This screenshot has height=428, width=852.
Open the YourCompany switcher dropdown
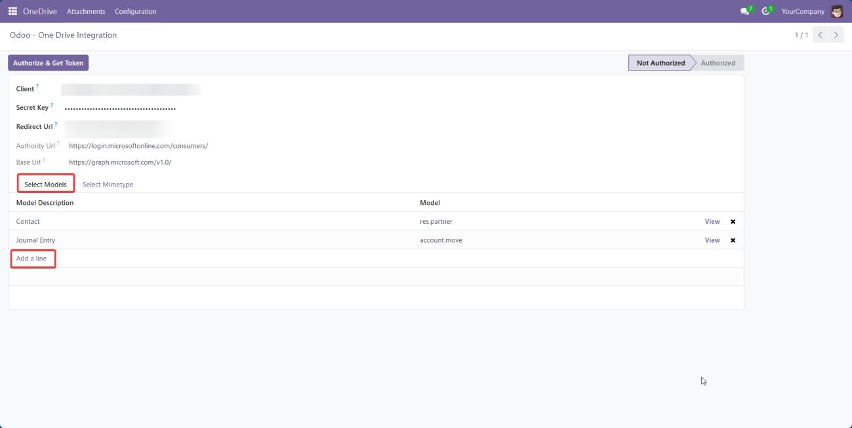tap(802, 12)
